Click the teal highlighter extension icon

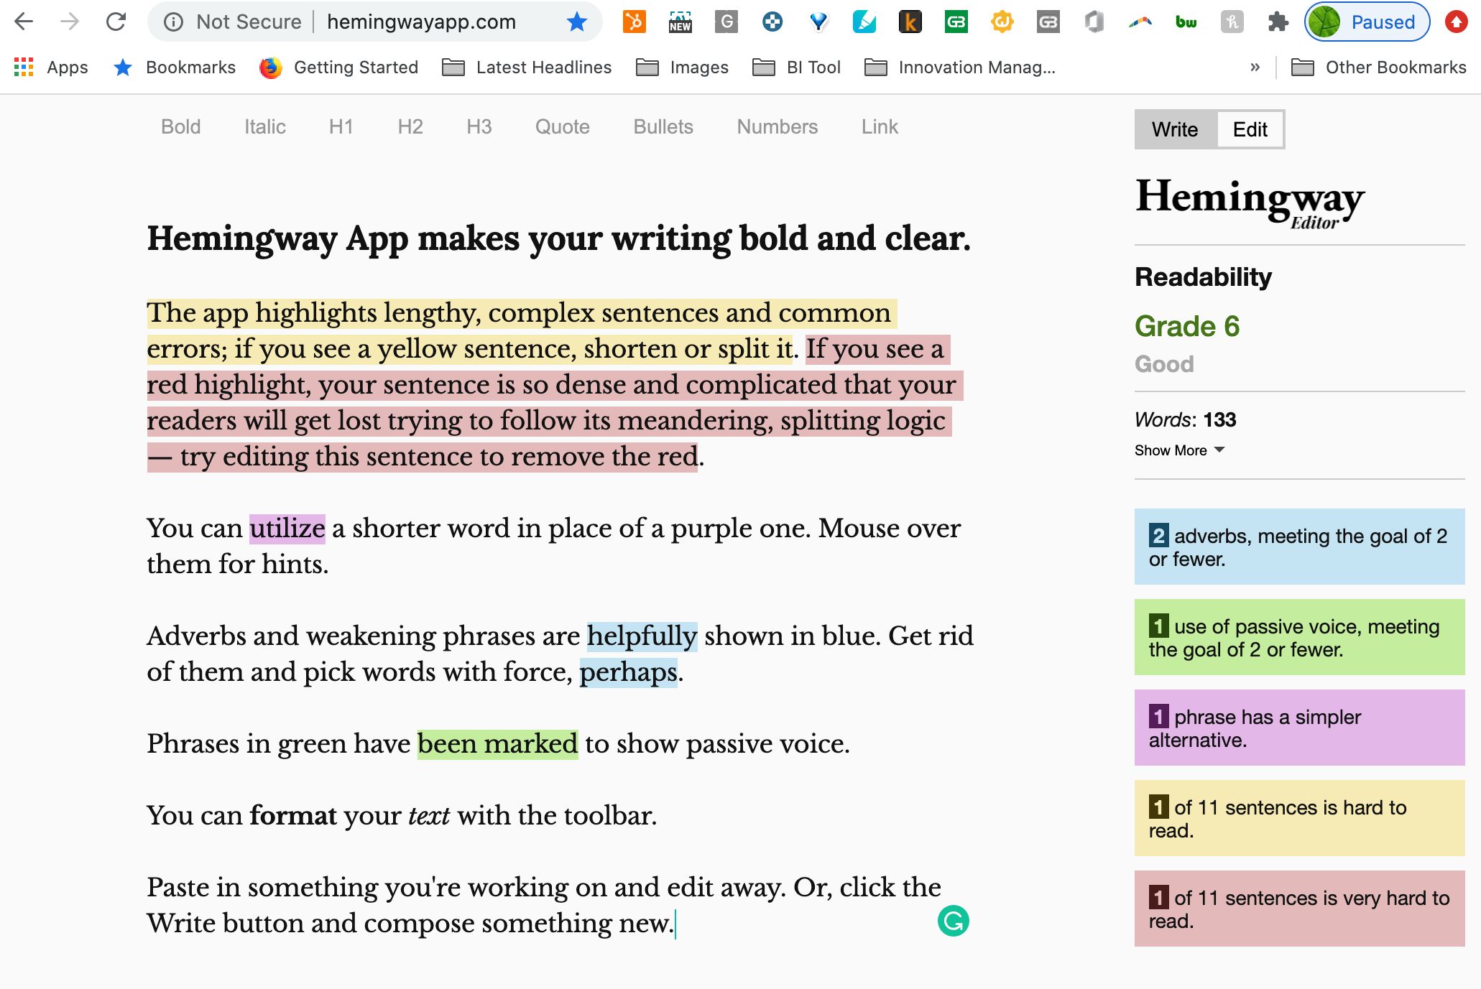click(x=864, y=22)
